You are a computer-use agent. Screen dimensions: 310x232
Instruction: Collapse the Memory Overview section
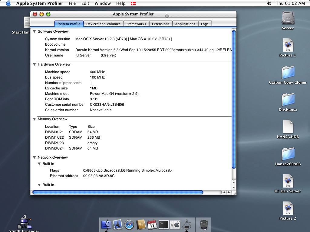coord(35,119)
